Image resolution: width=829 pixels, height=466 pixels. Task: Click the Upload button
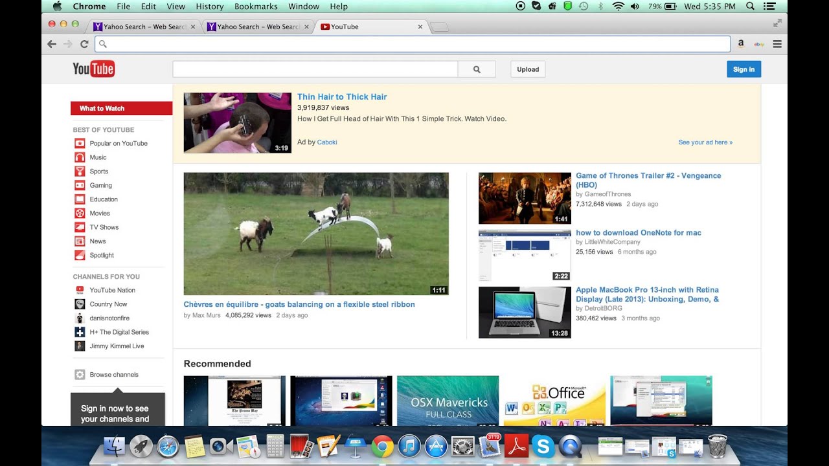[528, 69]
